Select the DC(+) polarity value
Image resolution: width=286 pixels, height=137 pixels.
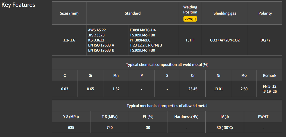[265, 40]
